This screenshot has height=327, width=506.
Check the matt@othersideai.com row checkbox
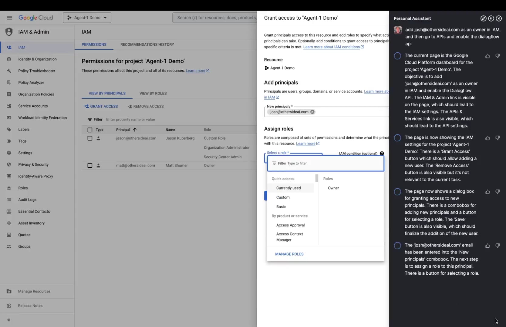tap(90, 166)
